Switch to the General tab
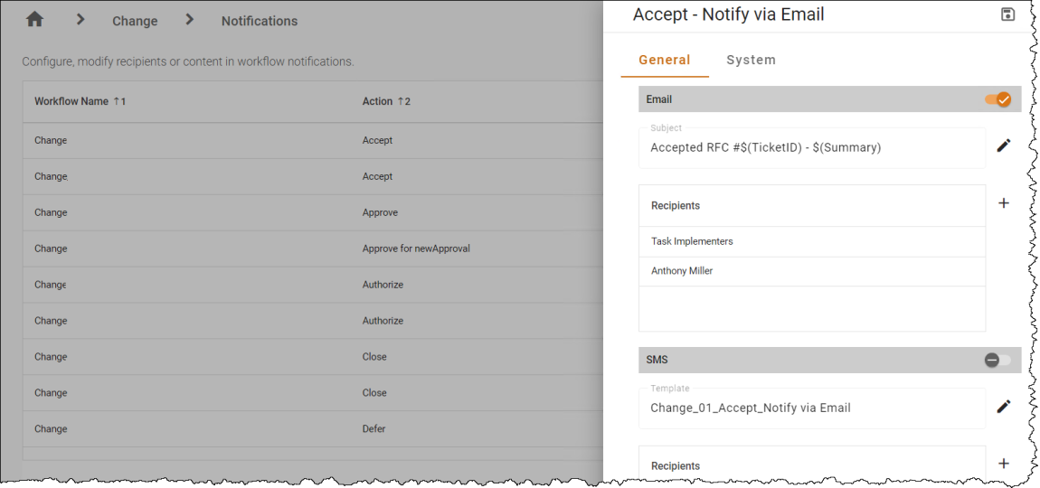1040x488 pixels. click(x=665, y=60)
